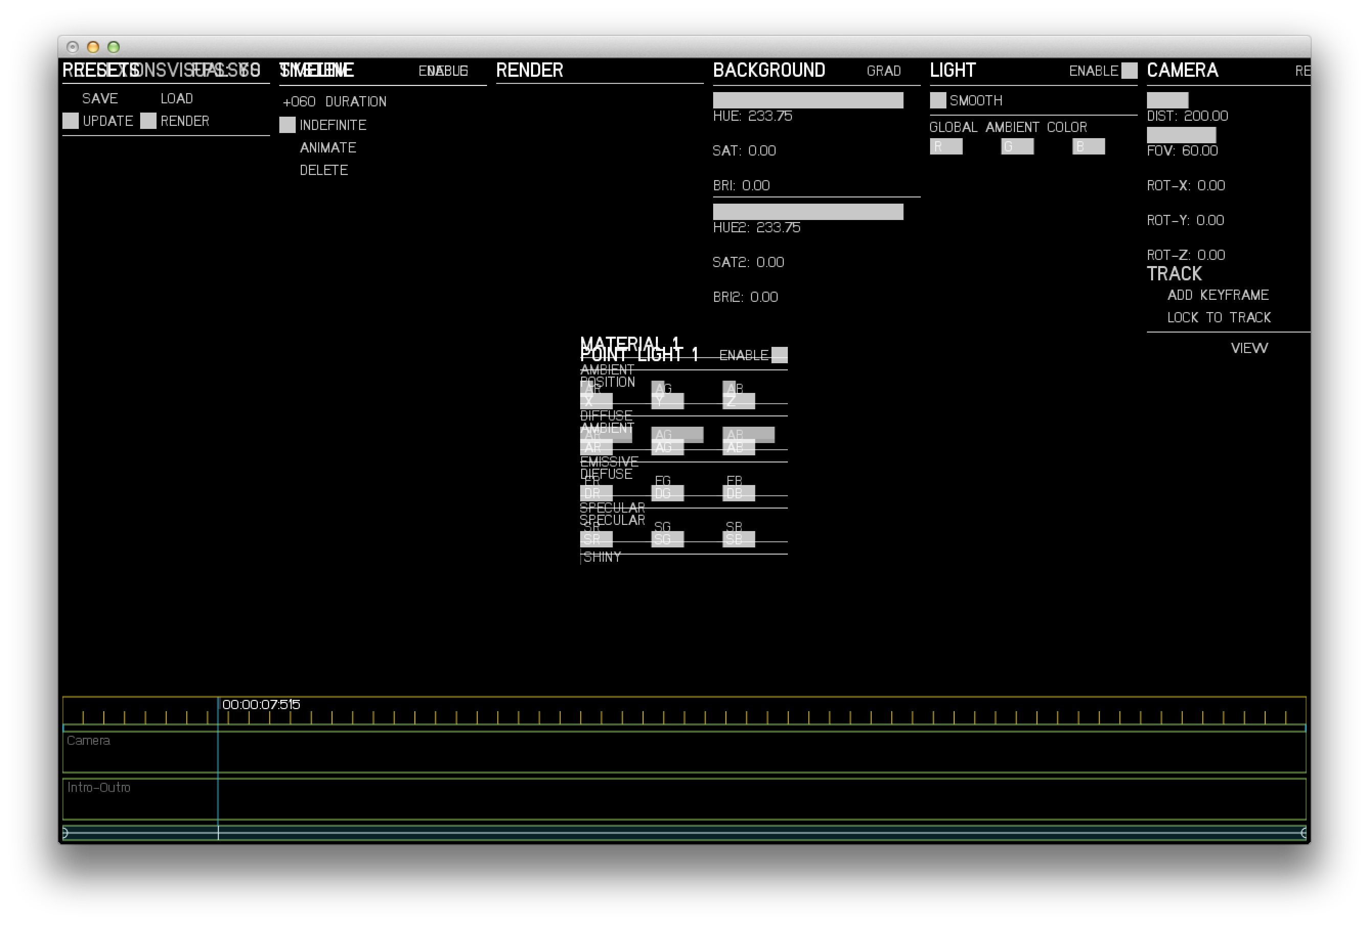This screenshot has height=925, width=1369.
Task: Click the CAMERA panel header
Action: (1182, 70)
